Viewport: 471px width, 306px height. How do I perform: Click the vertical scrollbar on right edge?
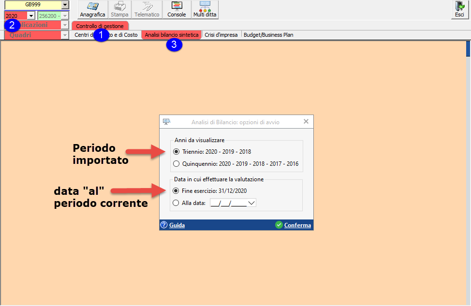pos(468,50)
